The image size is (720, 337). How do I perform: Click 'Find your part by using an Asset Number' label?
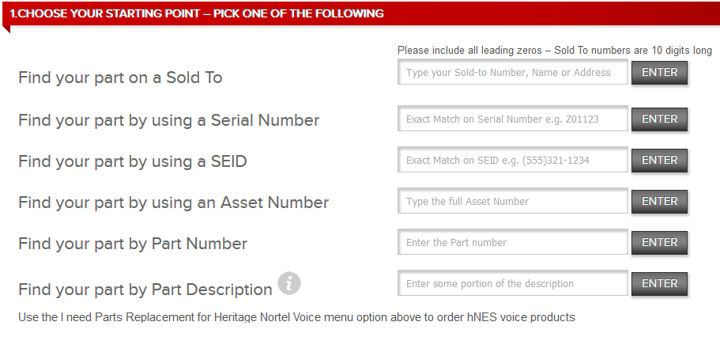[174, 203]
